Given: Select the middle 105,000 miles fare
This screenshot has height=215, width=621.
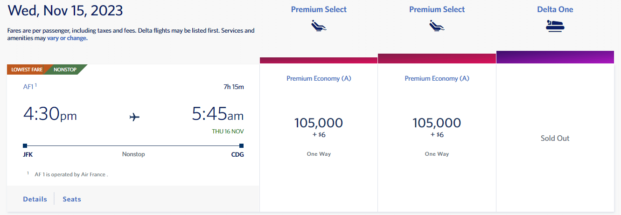Looking at the screenshot, I should pyautogui.click(x=437, y=123).
